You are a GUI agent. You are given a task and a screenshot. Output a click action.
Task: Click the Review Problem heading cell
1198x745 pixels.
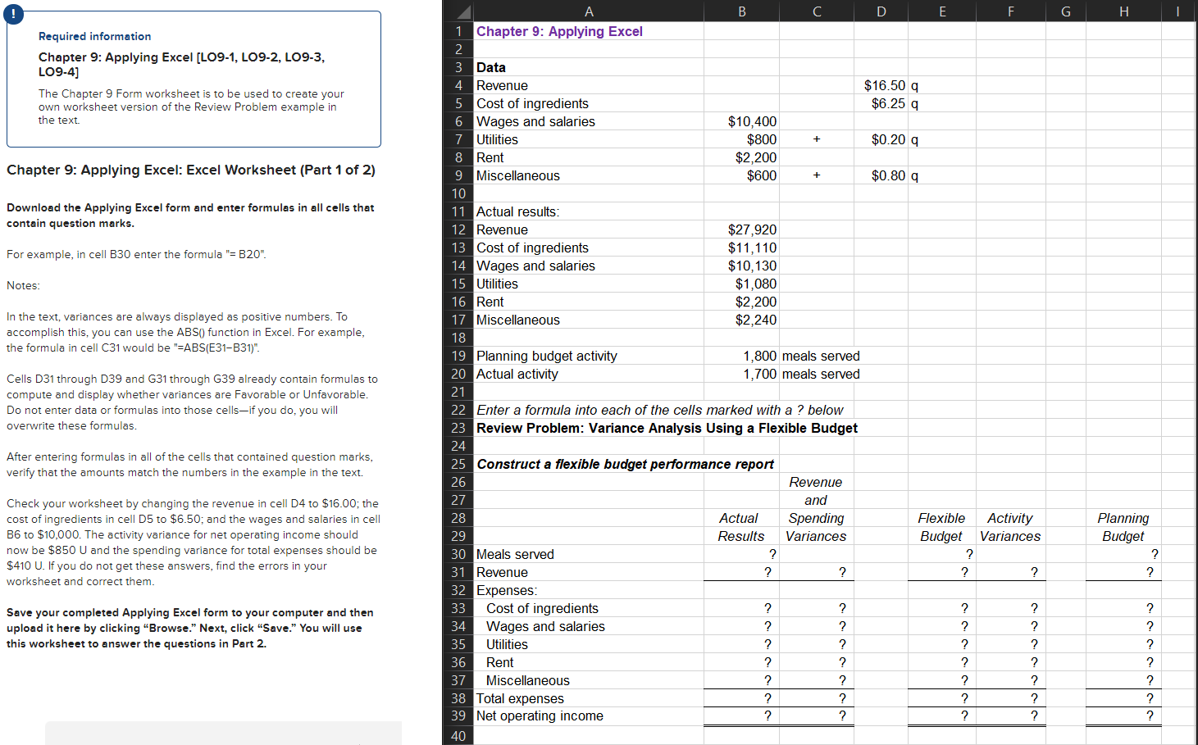click(x=666, y=428)
